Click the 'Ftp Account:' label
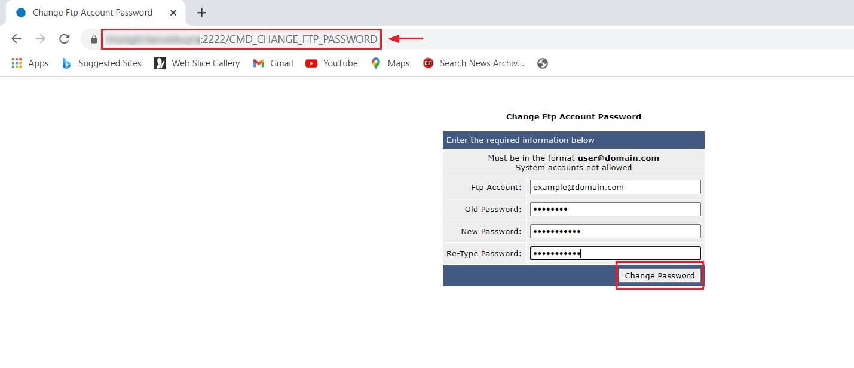 coord(496,187)
